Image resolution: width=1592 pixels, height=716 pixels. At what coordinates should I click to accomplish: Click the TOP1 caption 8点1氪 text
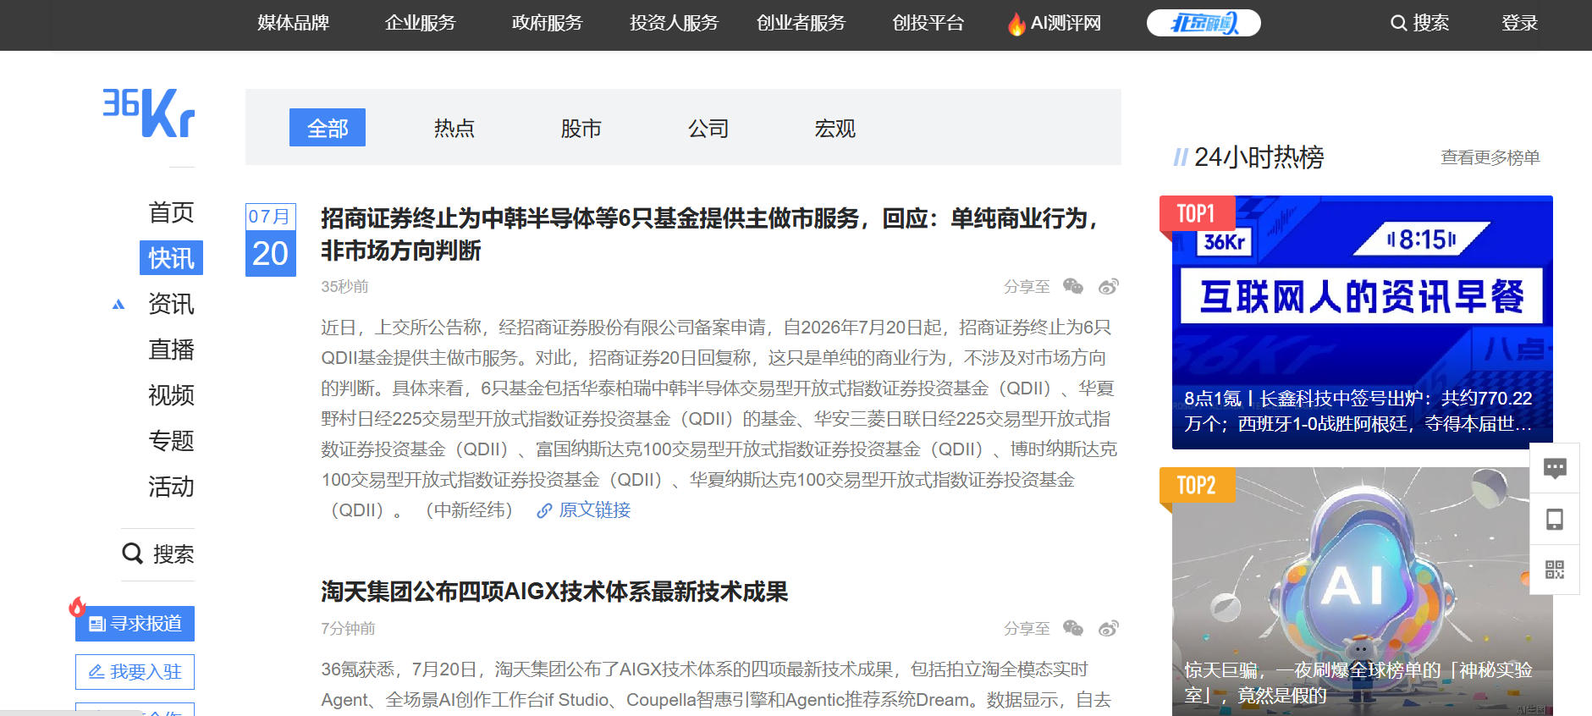1358,411
